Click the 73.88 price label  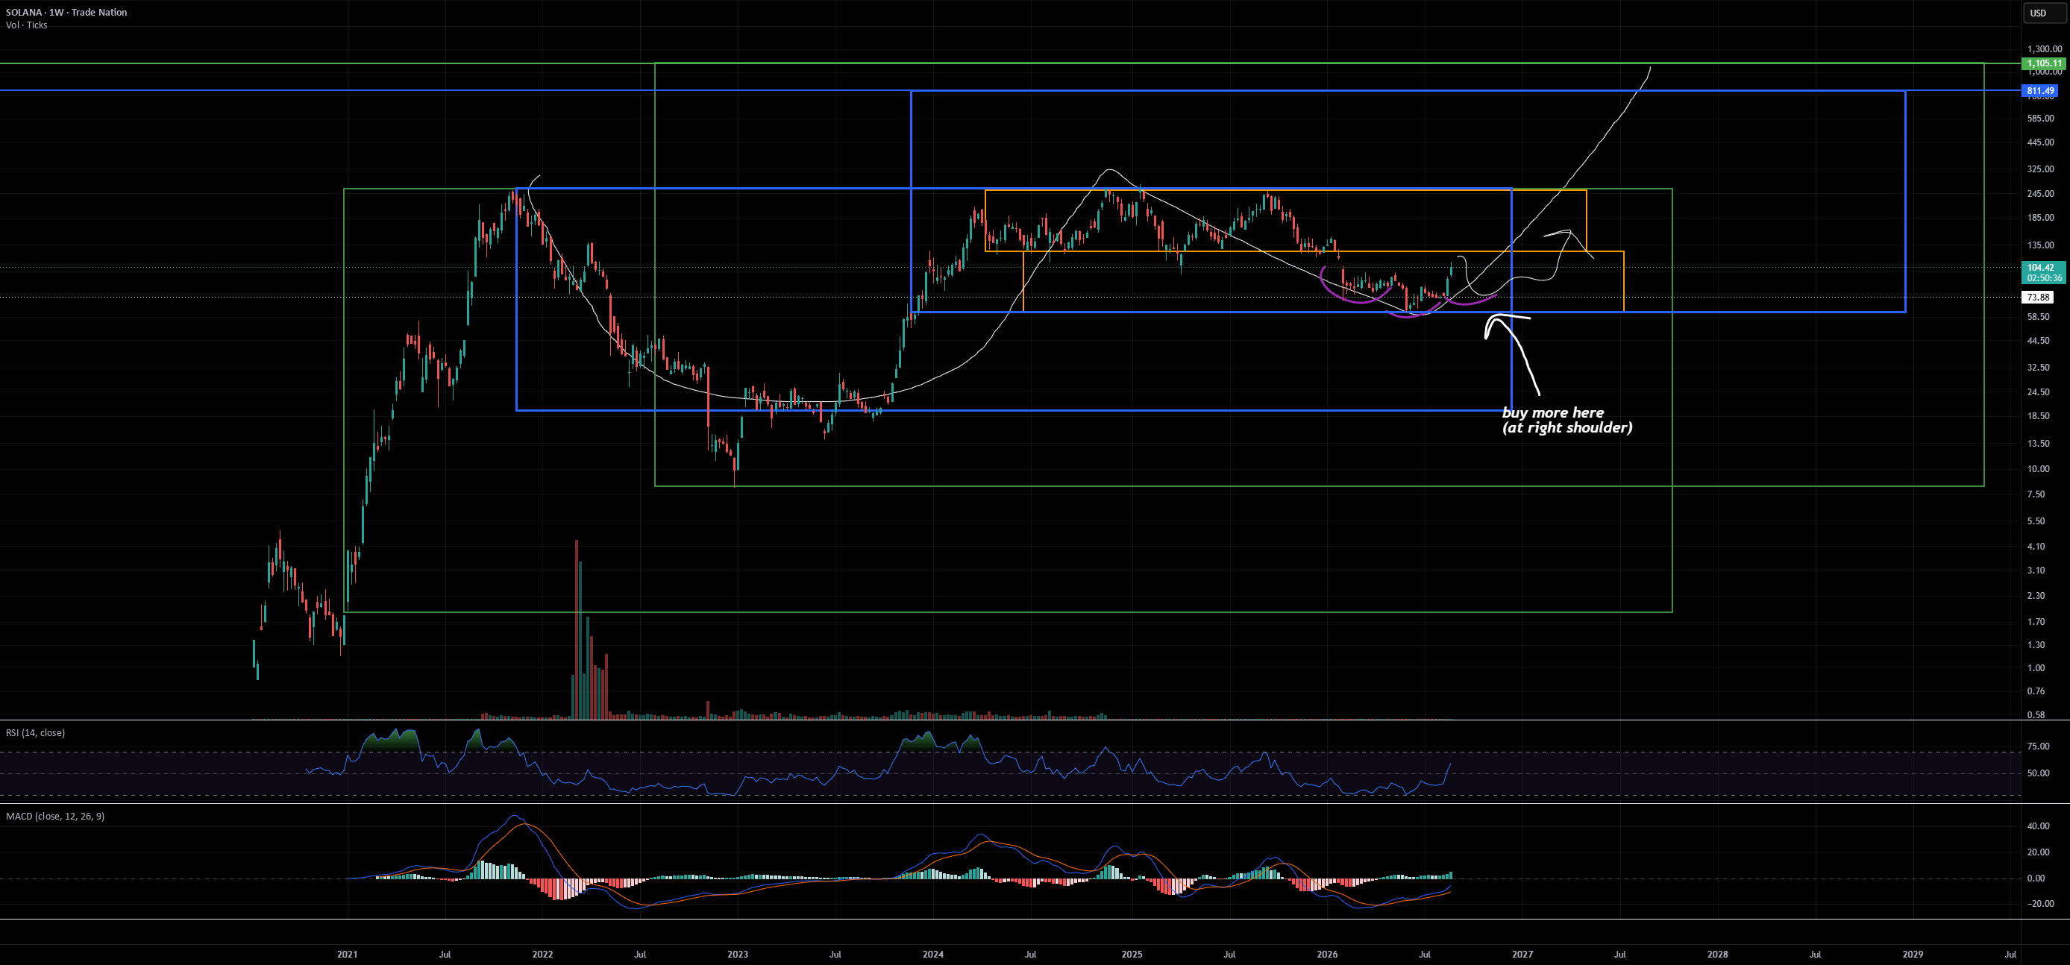[2039, 298]
